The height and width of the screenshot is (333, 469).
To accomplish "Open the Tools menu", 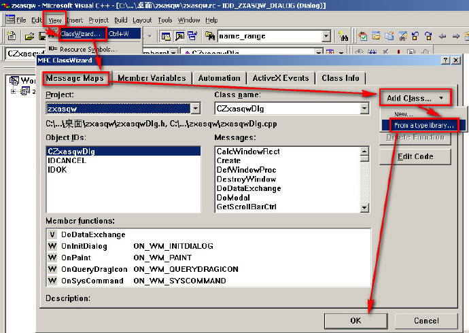I will pyautogui.click(x=165, y=20).
